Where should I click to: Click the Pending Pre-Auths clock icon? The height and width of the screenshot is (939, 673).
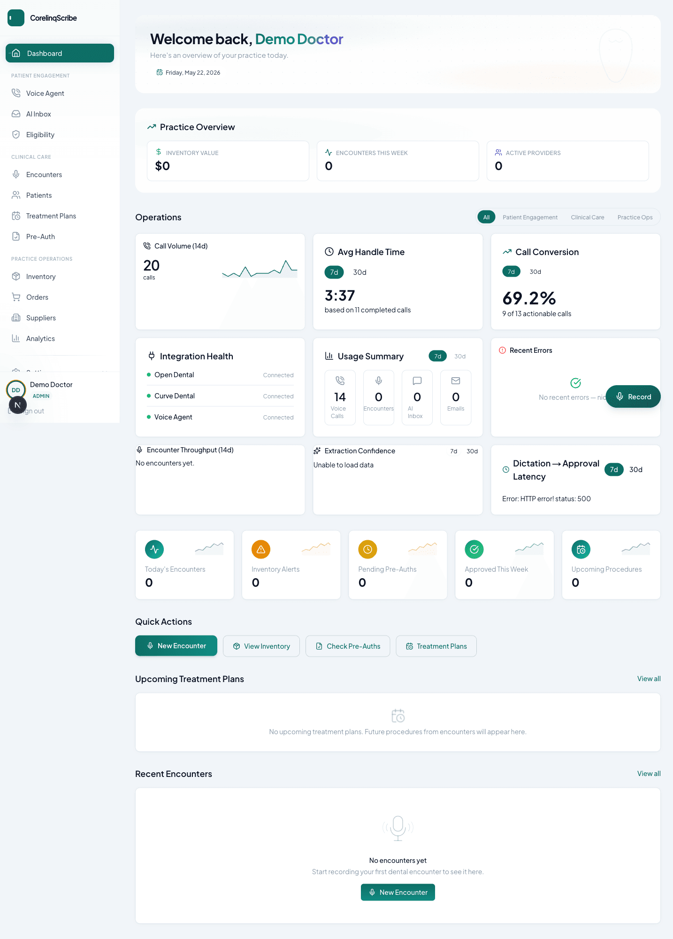tap(367, 550)
